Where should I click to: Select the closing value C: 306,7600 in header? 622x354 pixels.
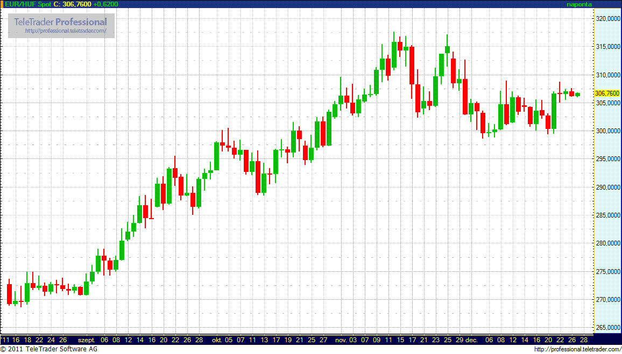pos(73,4)
